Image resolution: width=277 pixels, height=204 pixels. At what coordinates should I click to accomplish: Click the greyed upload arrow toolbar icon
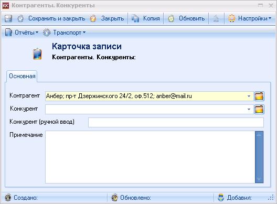216,18
